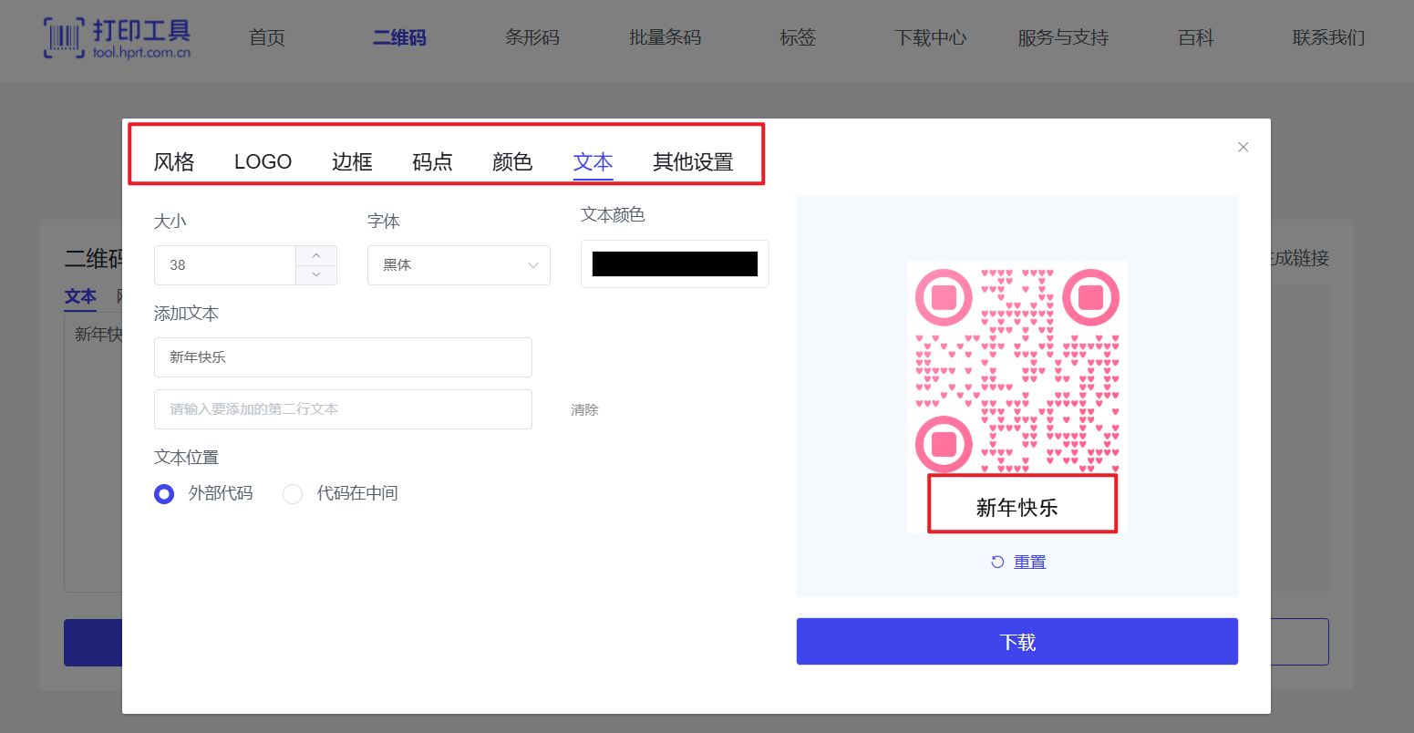Image resolution: width=1414 pixels, height=733 pixels.
Task: Click 清除 to clear the text
Action: tap(584, 410)
